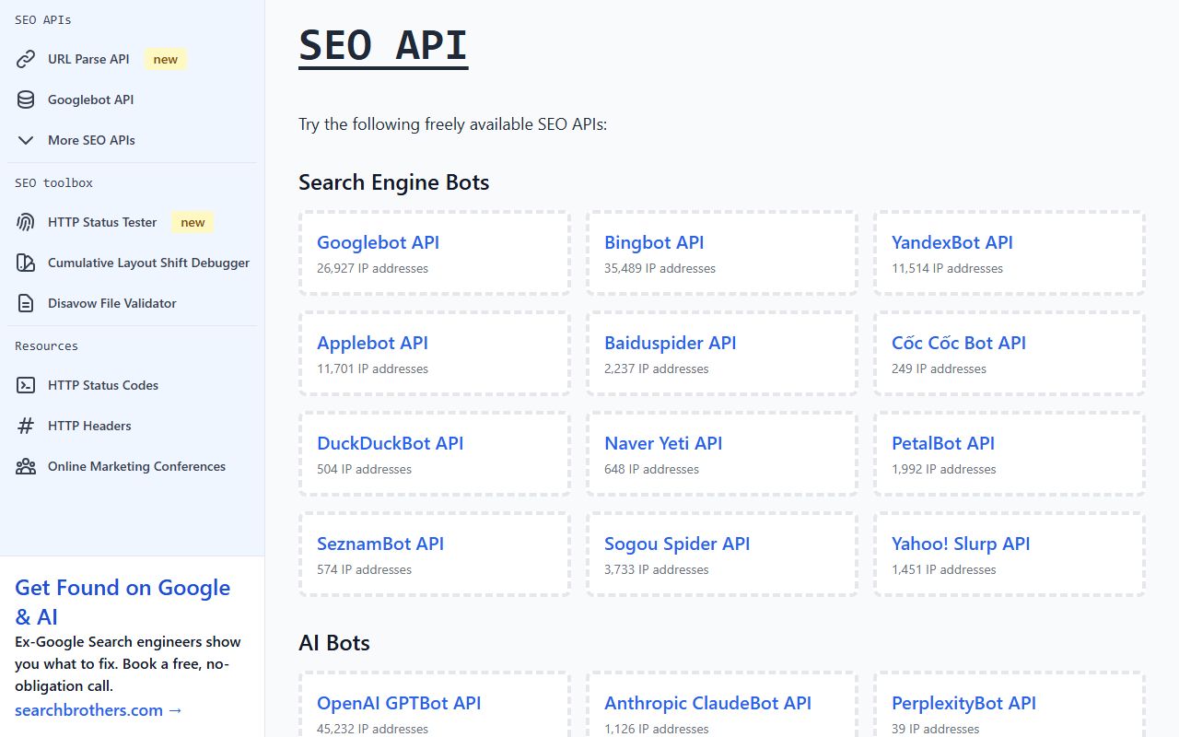This screenshot has width=1179, height=737.
Task: Open URL Parse API in the sidebar
Action: [x=132, y=59]
